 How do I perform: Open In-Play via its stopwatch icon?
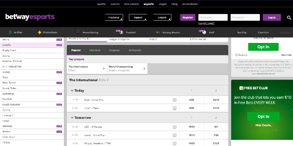(10, 32)
